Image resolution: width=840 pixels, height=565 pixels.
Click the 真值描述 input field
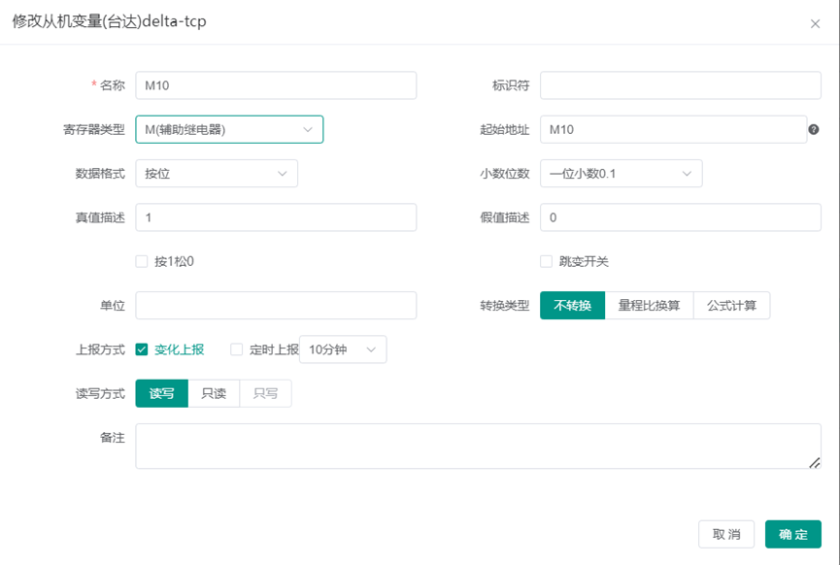276,217
